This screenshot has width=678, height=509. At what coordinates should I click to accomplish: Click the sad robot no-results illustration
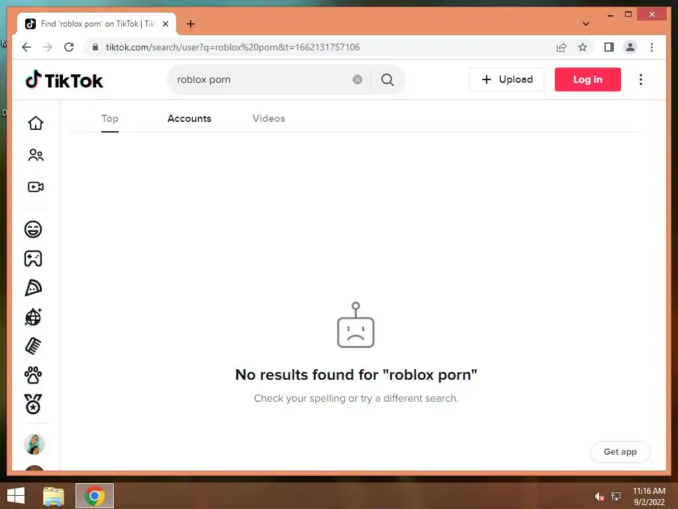(356, 325)
